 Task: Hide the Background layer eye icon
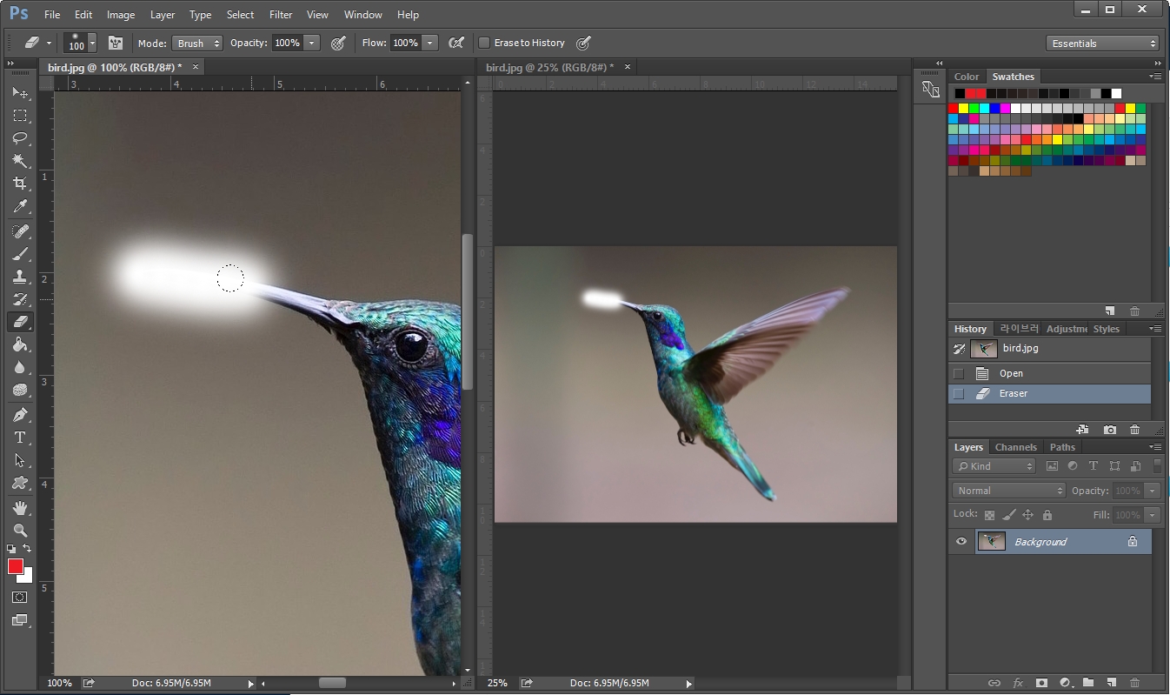point(961,542)
